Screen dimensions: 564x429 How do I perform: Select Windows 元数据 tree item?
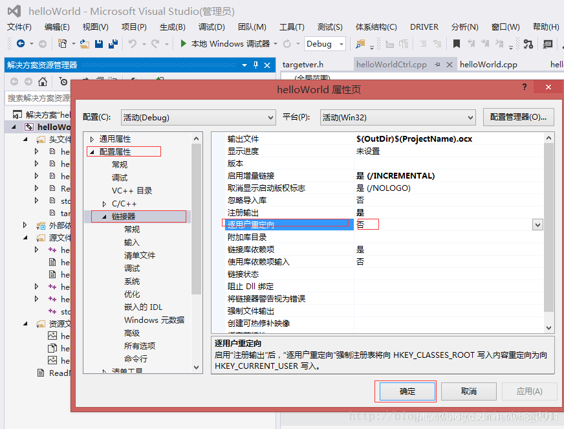[154, 320]
